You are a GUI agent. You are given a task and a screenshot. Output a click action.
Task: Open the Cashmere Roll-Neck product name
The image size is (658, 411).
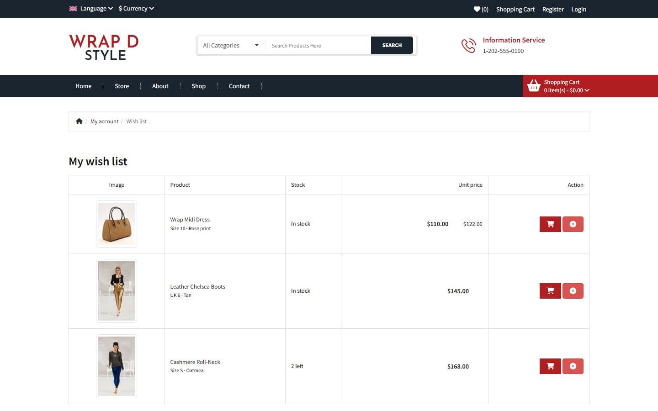tap(195, 362)
